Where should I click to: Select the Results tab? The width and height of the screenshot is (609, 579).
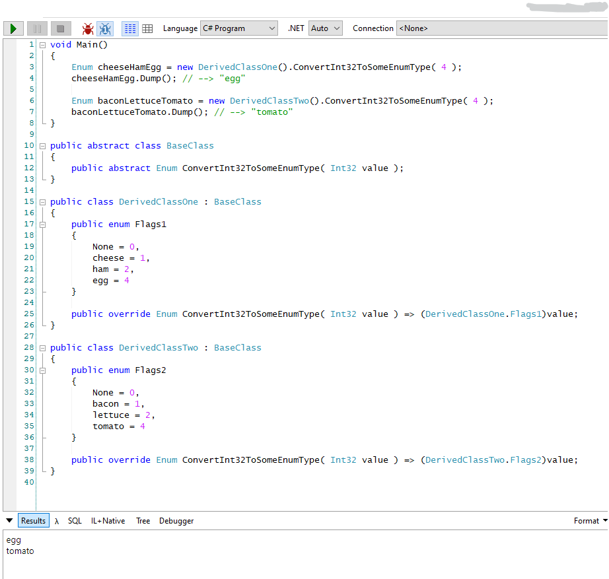(34, 521)
